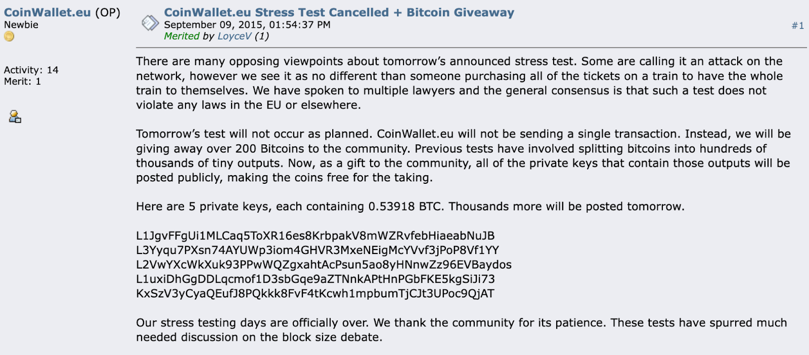
Task: Click the view-profile icon below Merit
Action: click(x=15, y=117)
